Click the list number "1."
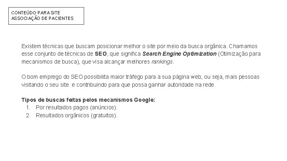The width and height of the screenshot is (287, 161). pyautogui.click(x=28, y=107)
